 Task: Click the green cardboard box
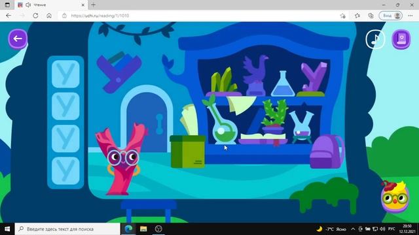pos(188,151)
